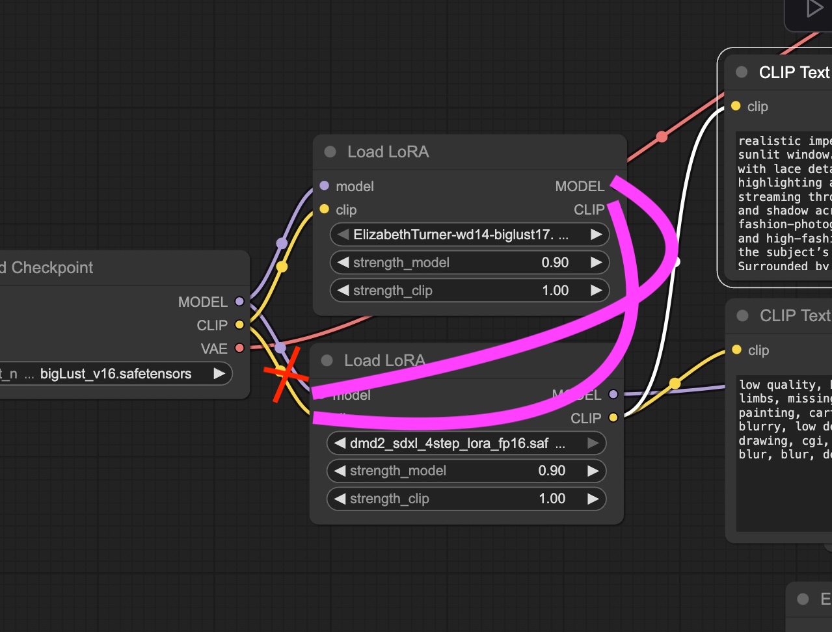Select next LoRA file for ElizabethTurner selector

(x=596, y=235)
